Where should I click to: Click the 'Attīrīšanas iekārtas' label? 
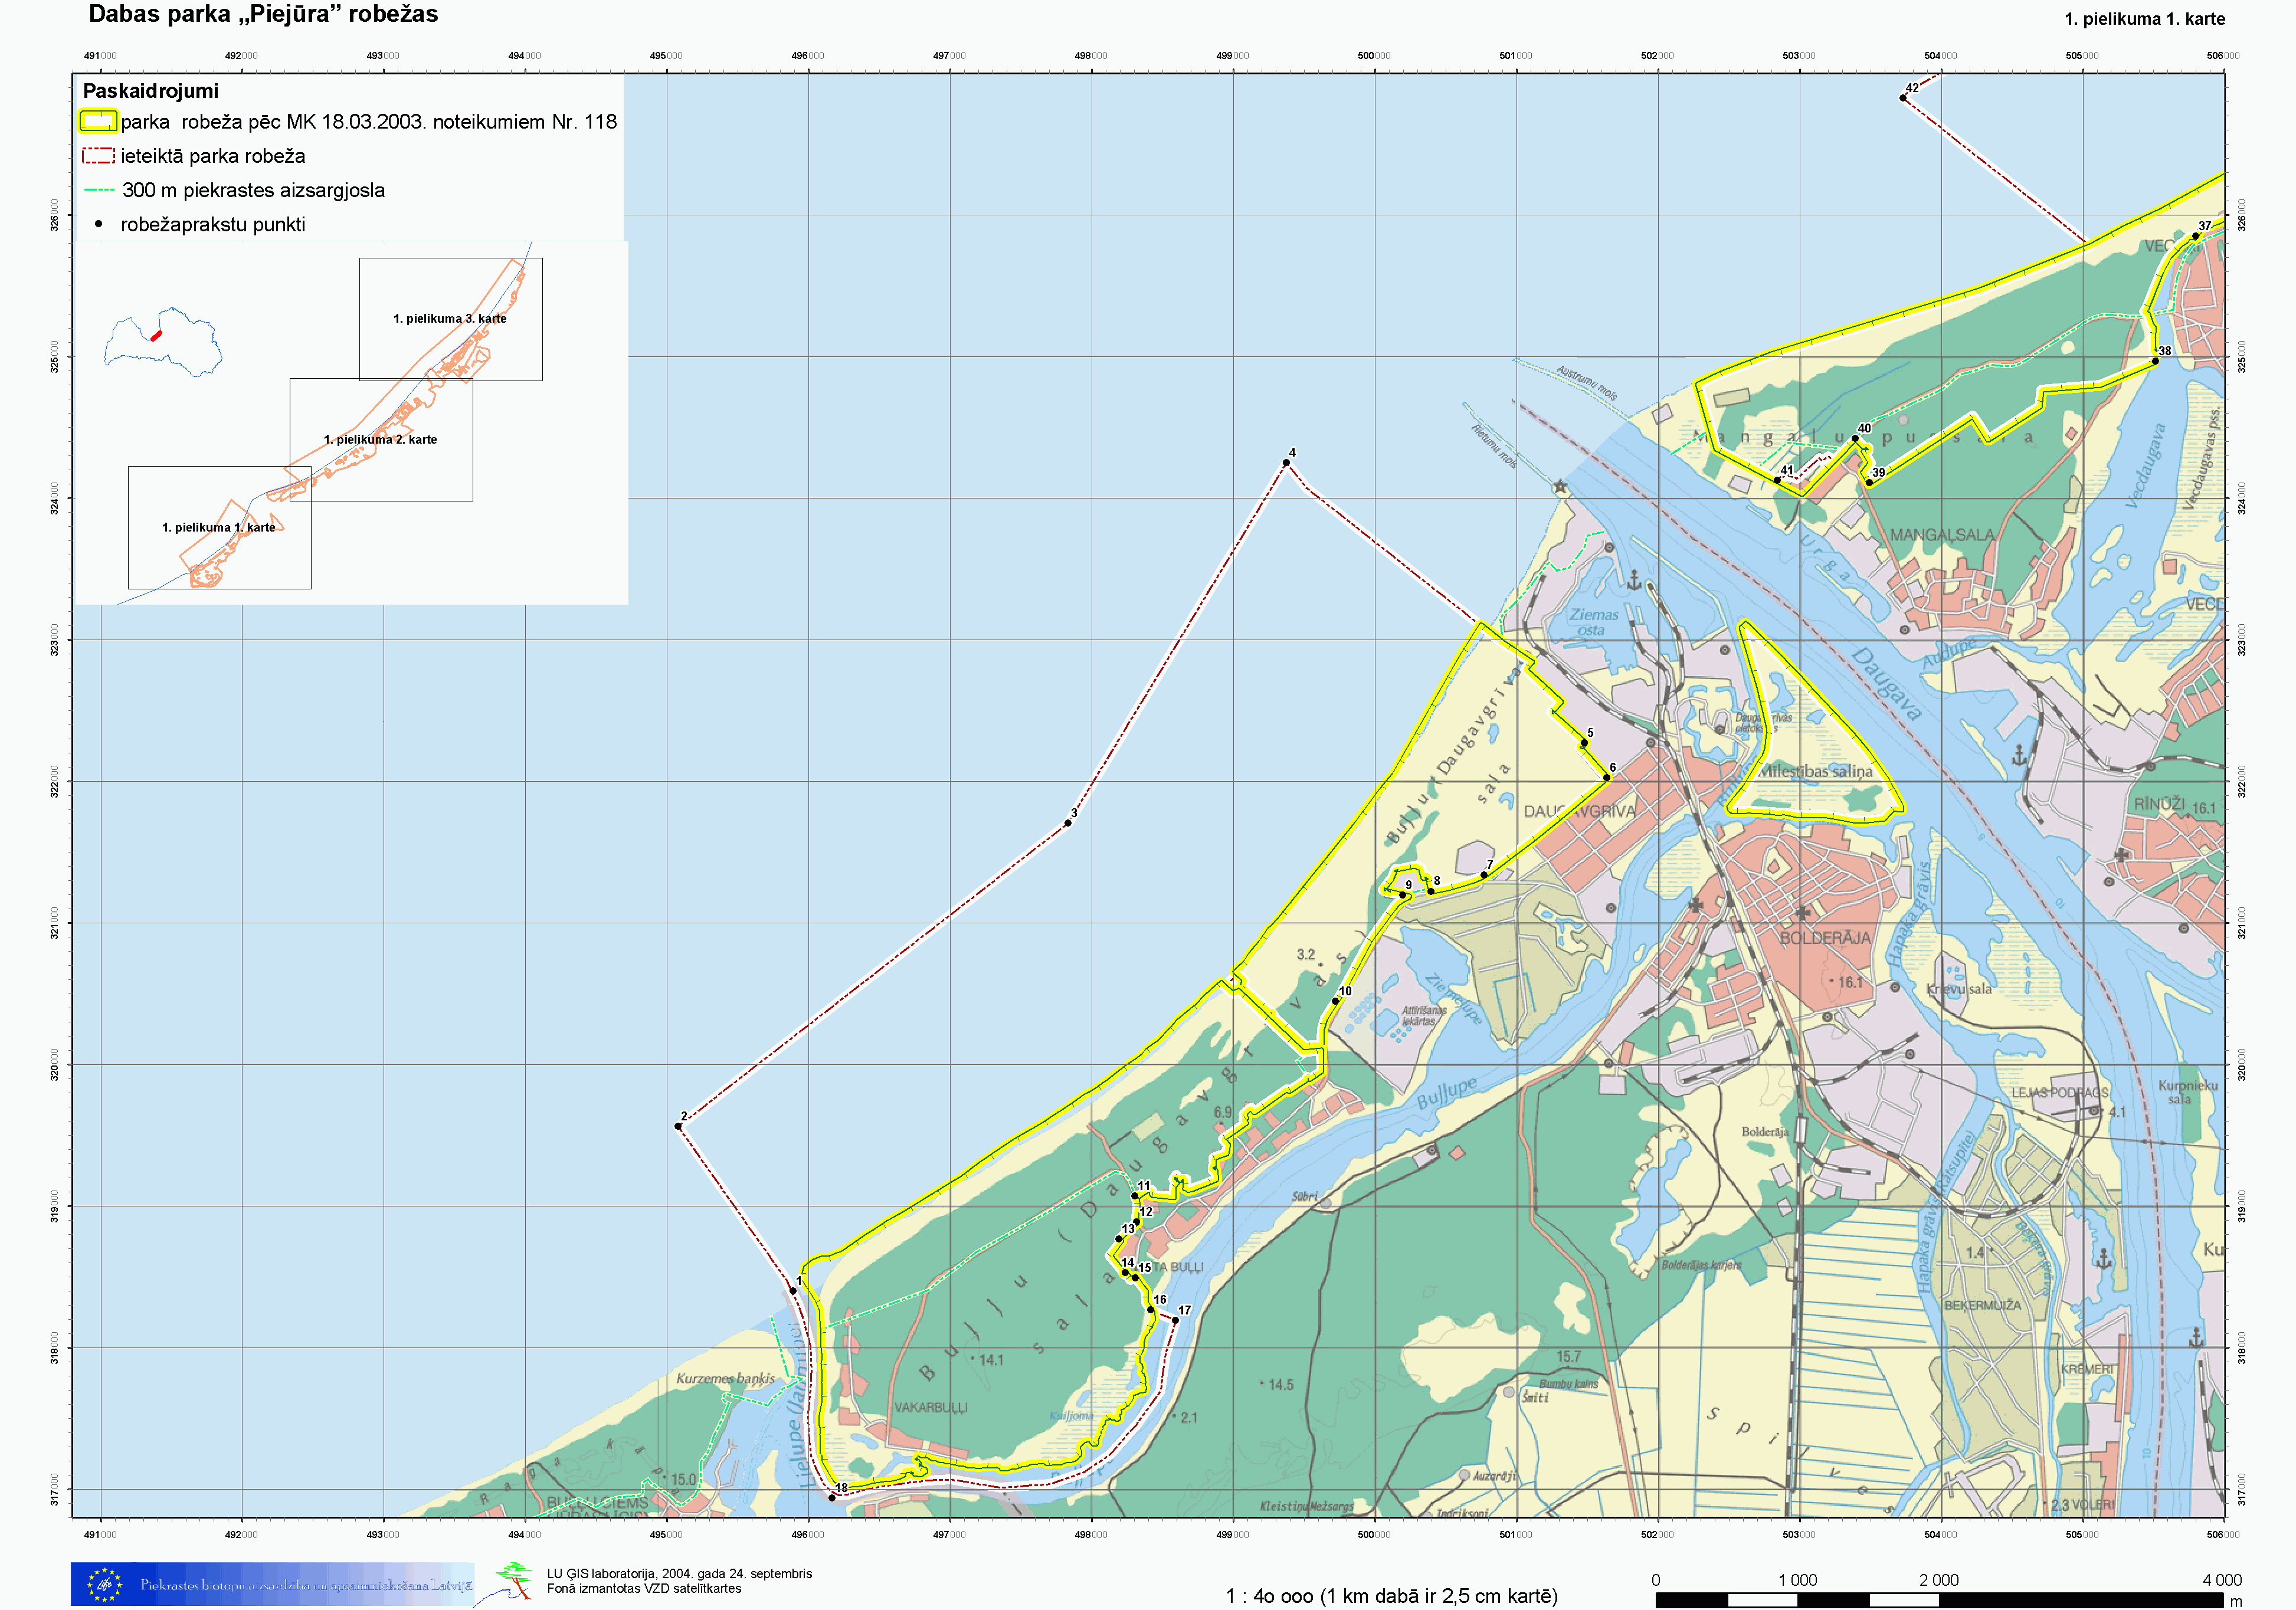[x=1424, y=1016]
